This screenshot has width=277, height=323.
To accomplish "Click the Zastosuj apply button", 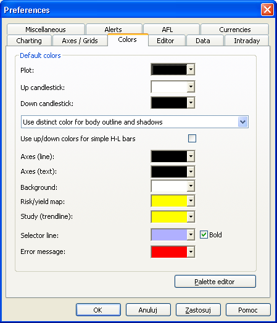I will coord(198,309).
